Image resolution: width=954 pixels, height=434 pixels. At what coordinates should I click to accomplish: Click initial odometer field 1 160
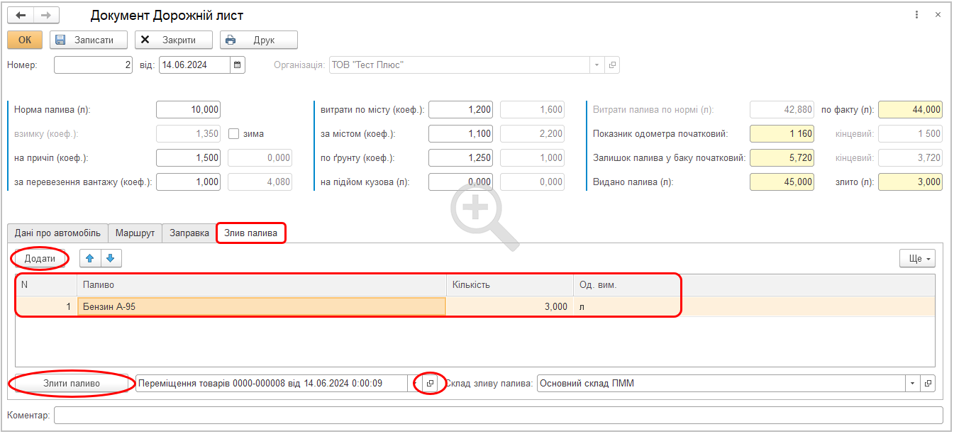point(782,134)
